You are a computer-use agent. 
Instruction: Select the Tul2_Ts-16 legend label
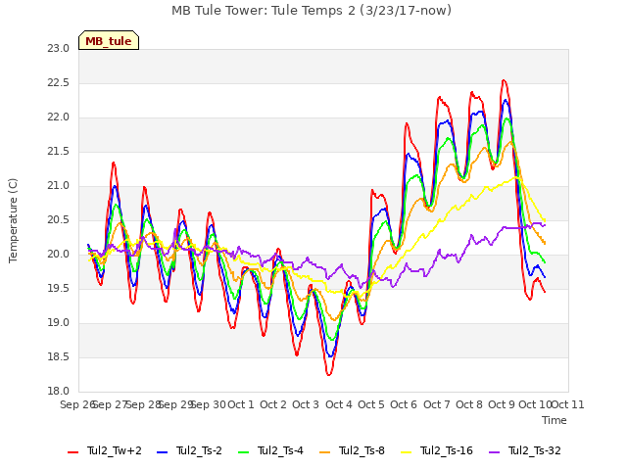pos(447,450)
